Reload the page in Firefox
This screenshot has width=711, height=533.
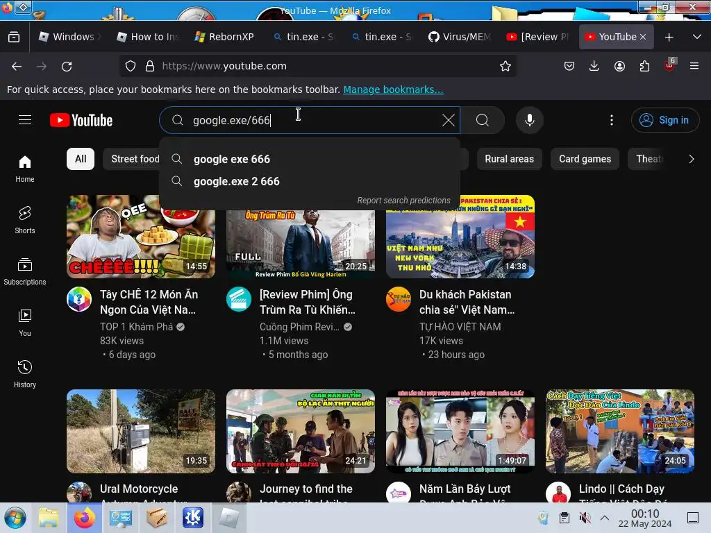[67, 66]
